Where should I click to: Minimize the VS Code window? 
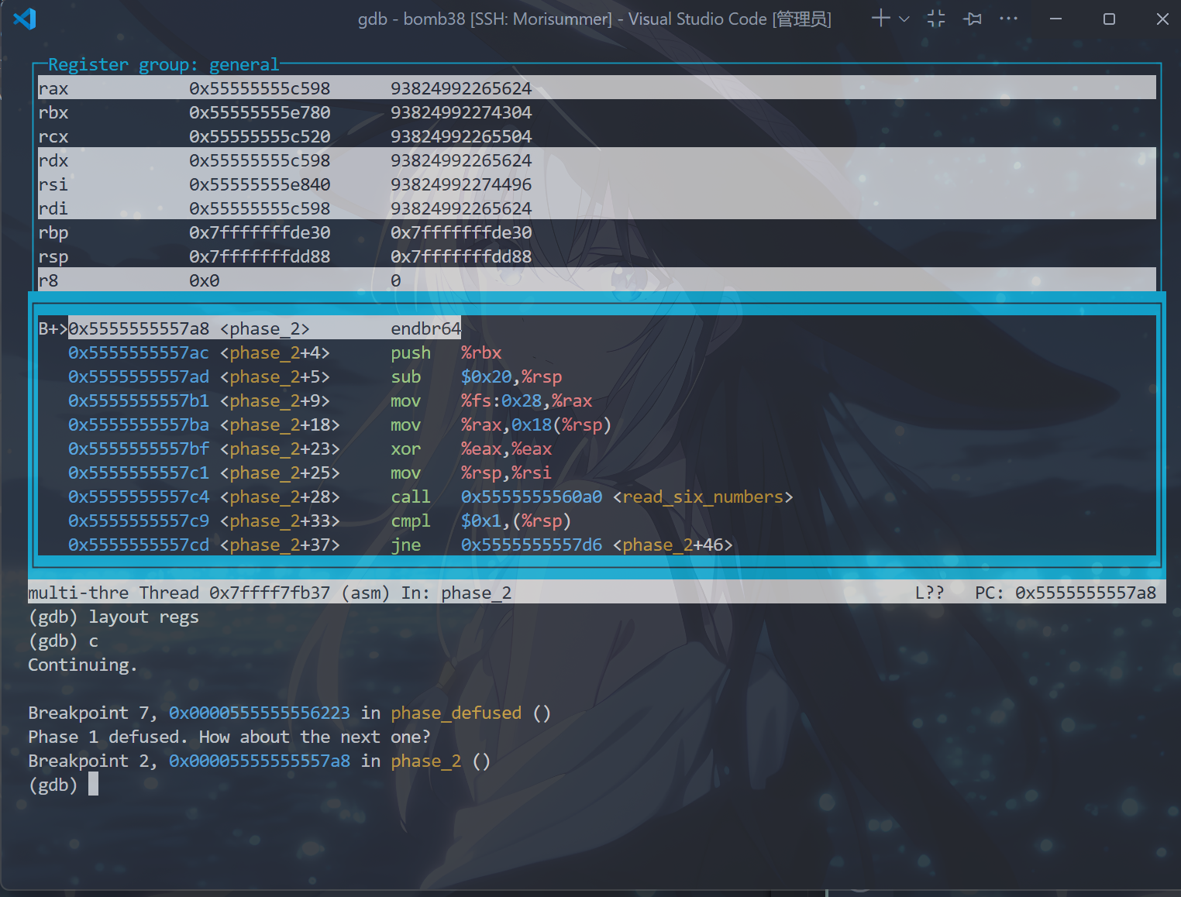[1055, 19]
